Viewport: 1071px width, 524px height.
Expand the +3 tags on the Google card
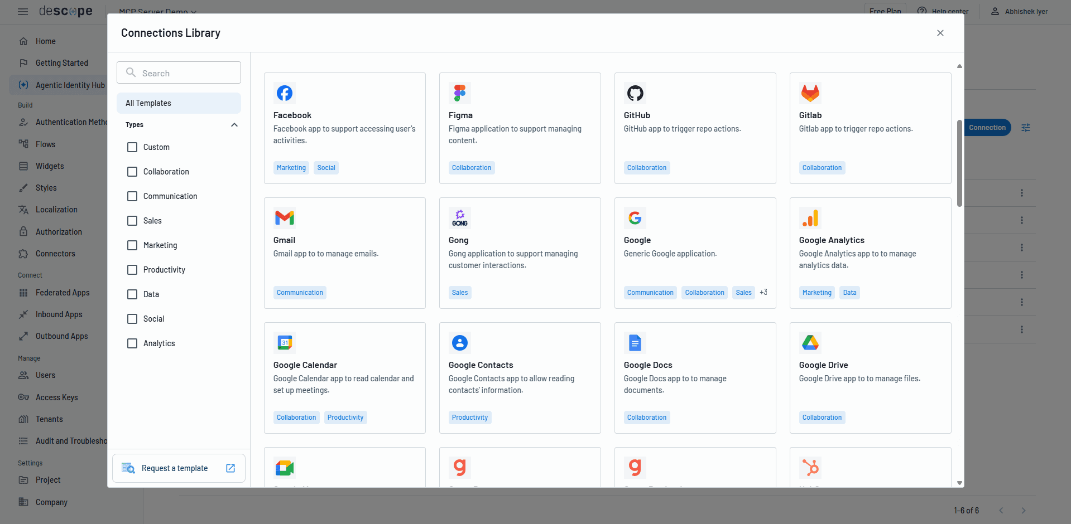point(763,292)
